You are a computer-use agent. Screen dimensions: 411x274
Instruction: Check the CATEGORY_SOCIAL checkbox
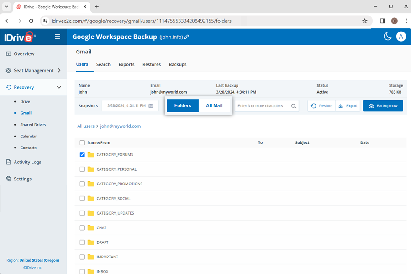coord(82,199)
